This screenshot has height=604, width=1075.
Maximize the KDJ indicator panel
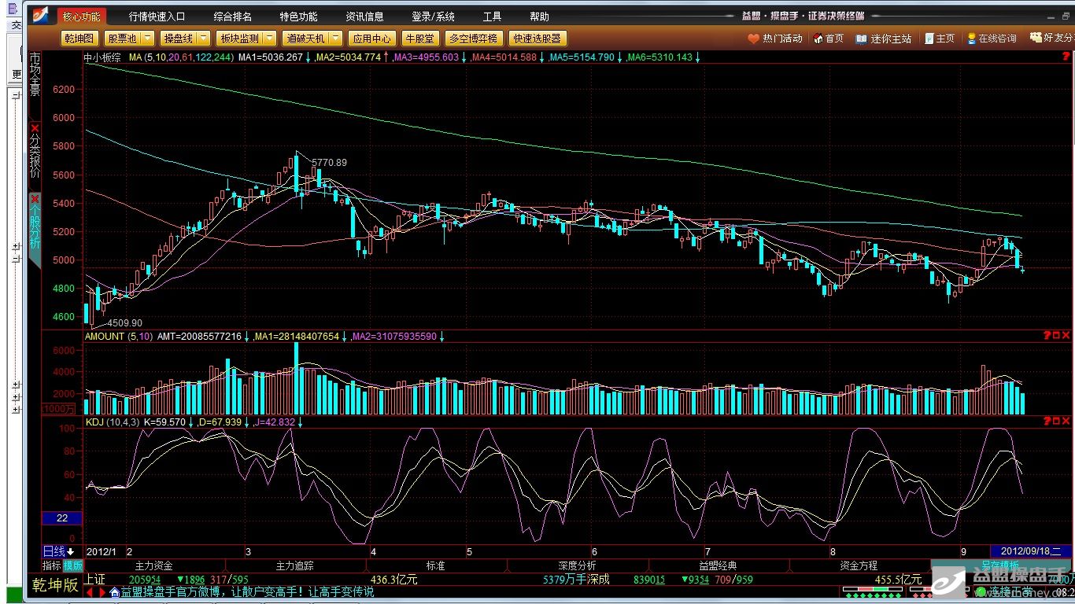1056,422
